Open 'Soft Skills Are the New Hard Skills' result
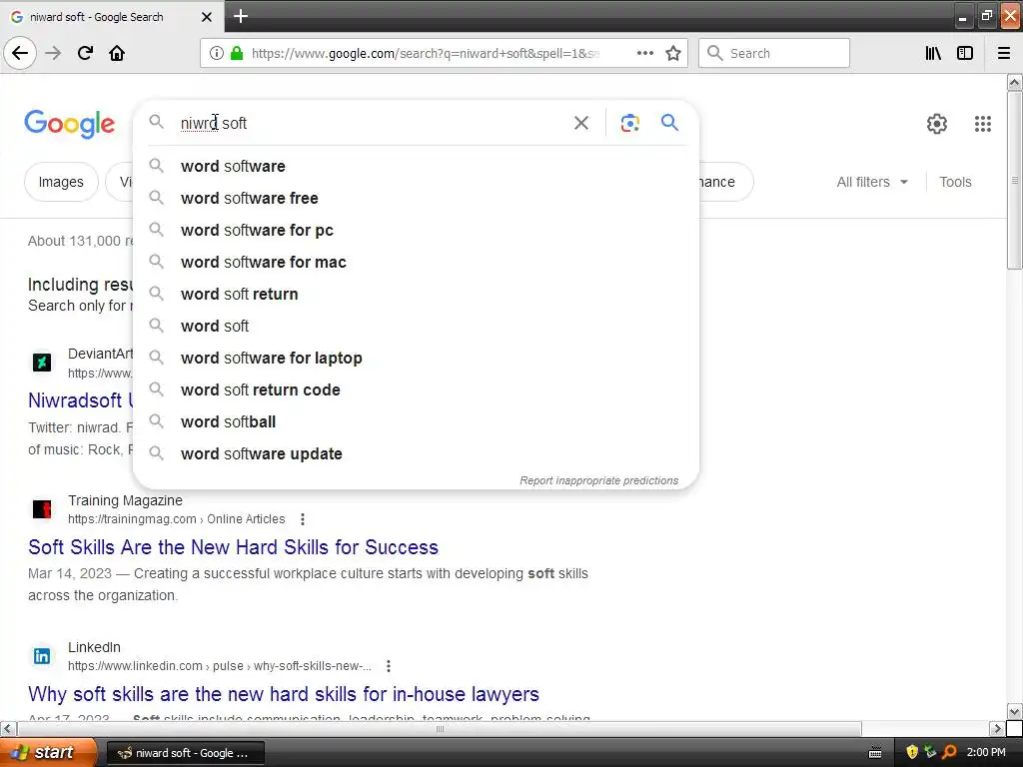1023x767 pixels. coord(233,547)
